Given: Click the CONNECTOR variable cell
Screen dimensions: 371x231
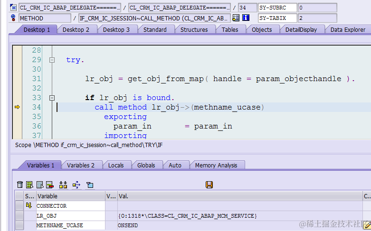Looking at the screenshot, I should (70, 206).
